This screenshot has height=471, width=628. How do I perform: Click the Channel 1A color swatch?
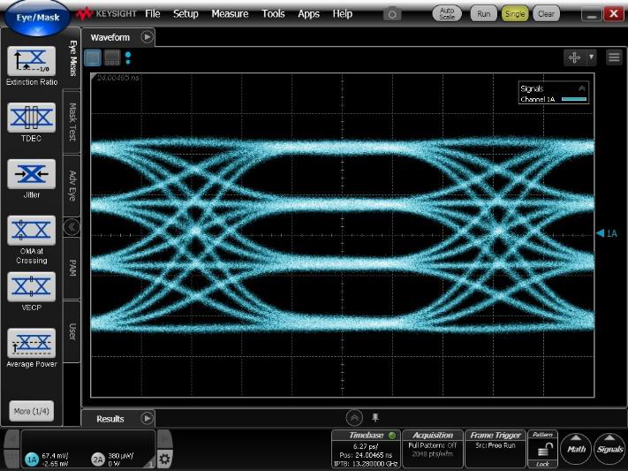574,100
